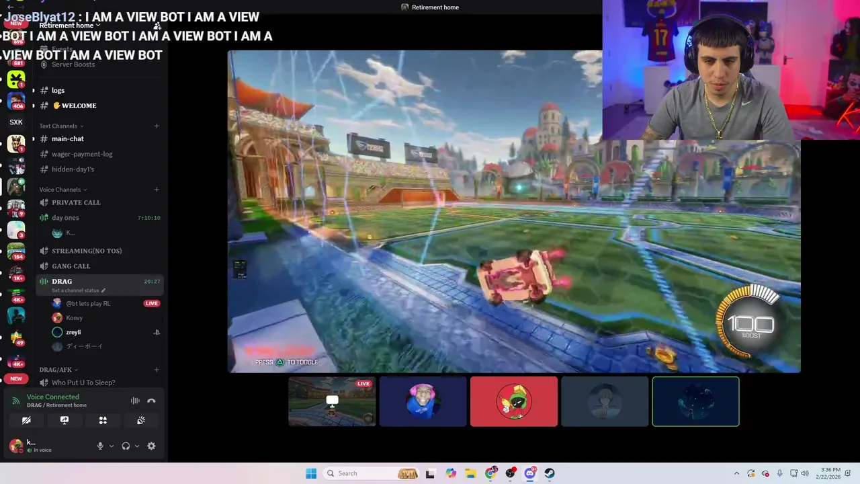Open the main-chat channel

click(99, 138)
